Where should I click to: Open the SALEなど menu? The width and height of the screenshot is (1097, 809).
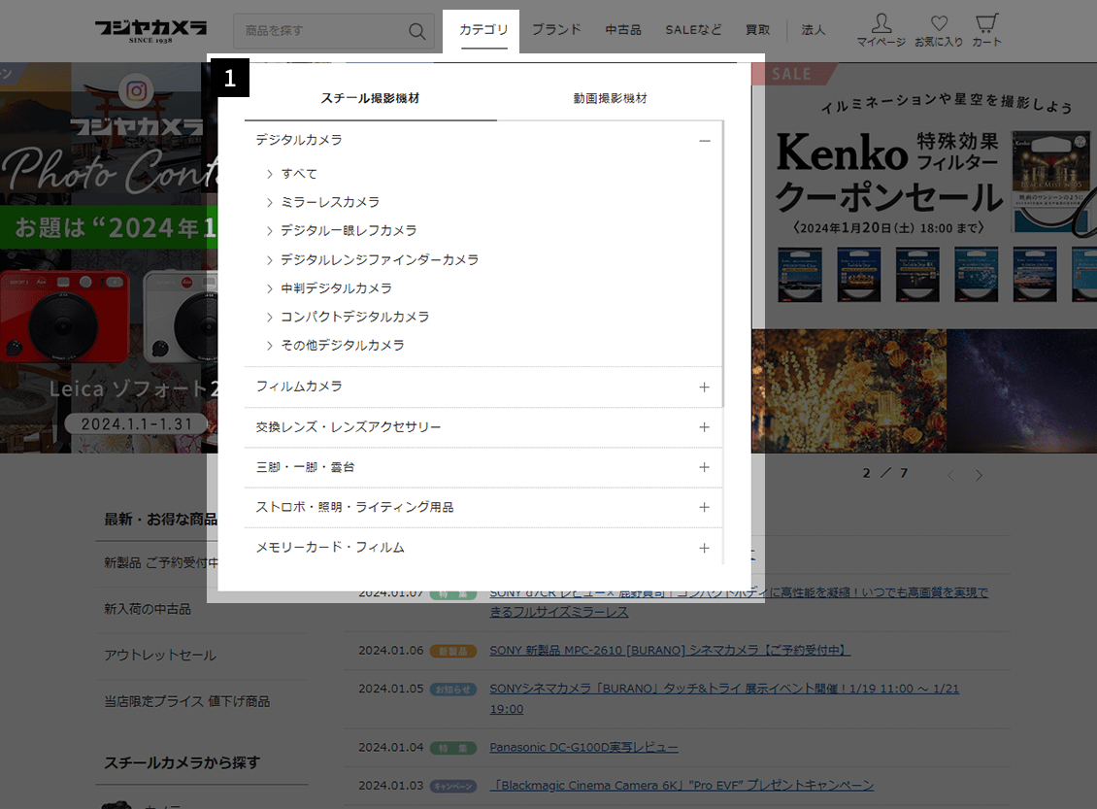[693, 29]
